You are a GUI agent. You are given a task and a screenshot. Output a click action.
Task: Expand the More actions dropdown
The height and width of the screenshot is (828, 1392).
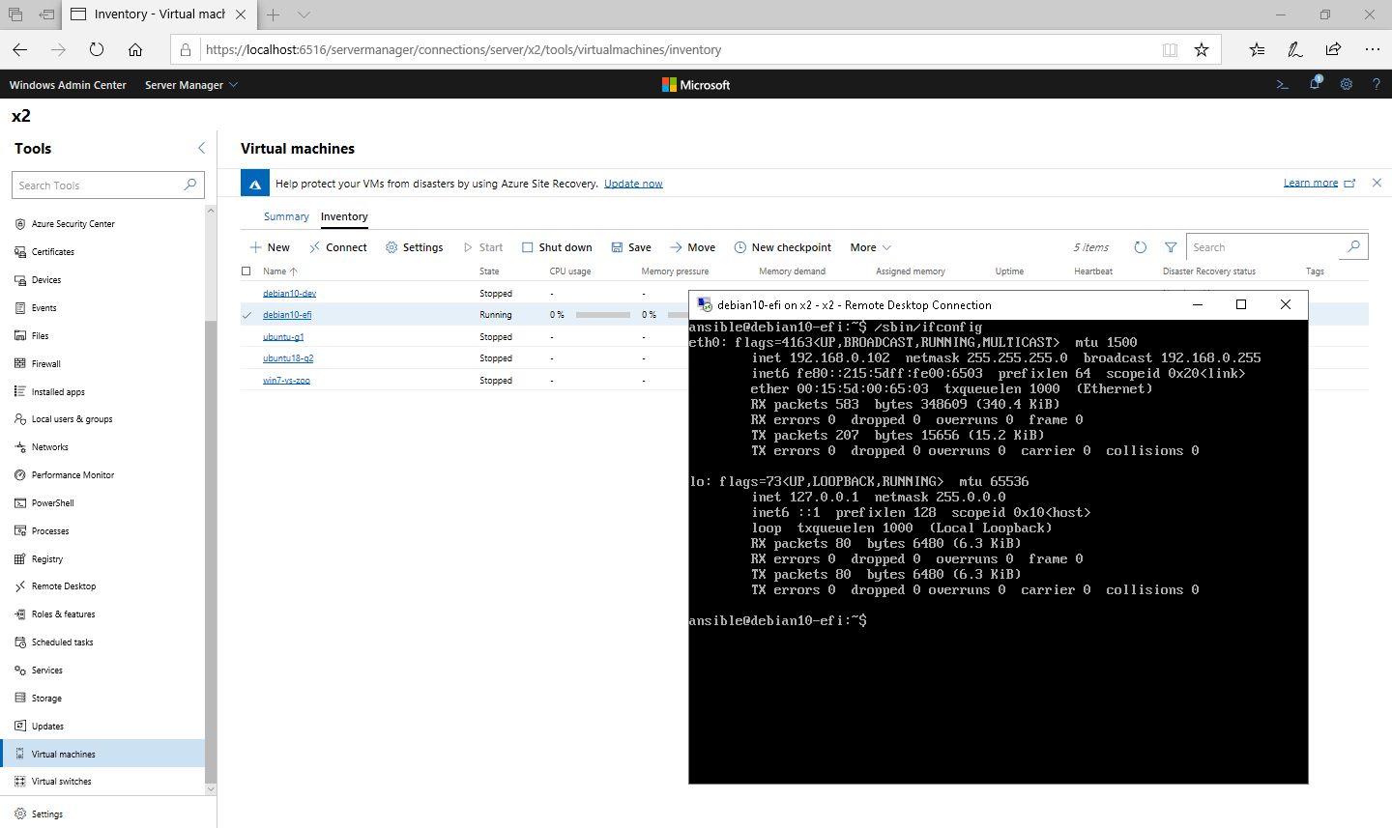[x=870, y=247]
